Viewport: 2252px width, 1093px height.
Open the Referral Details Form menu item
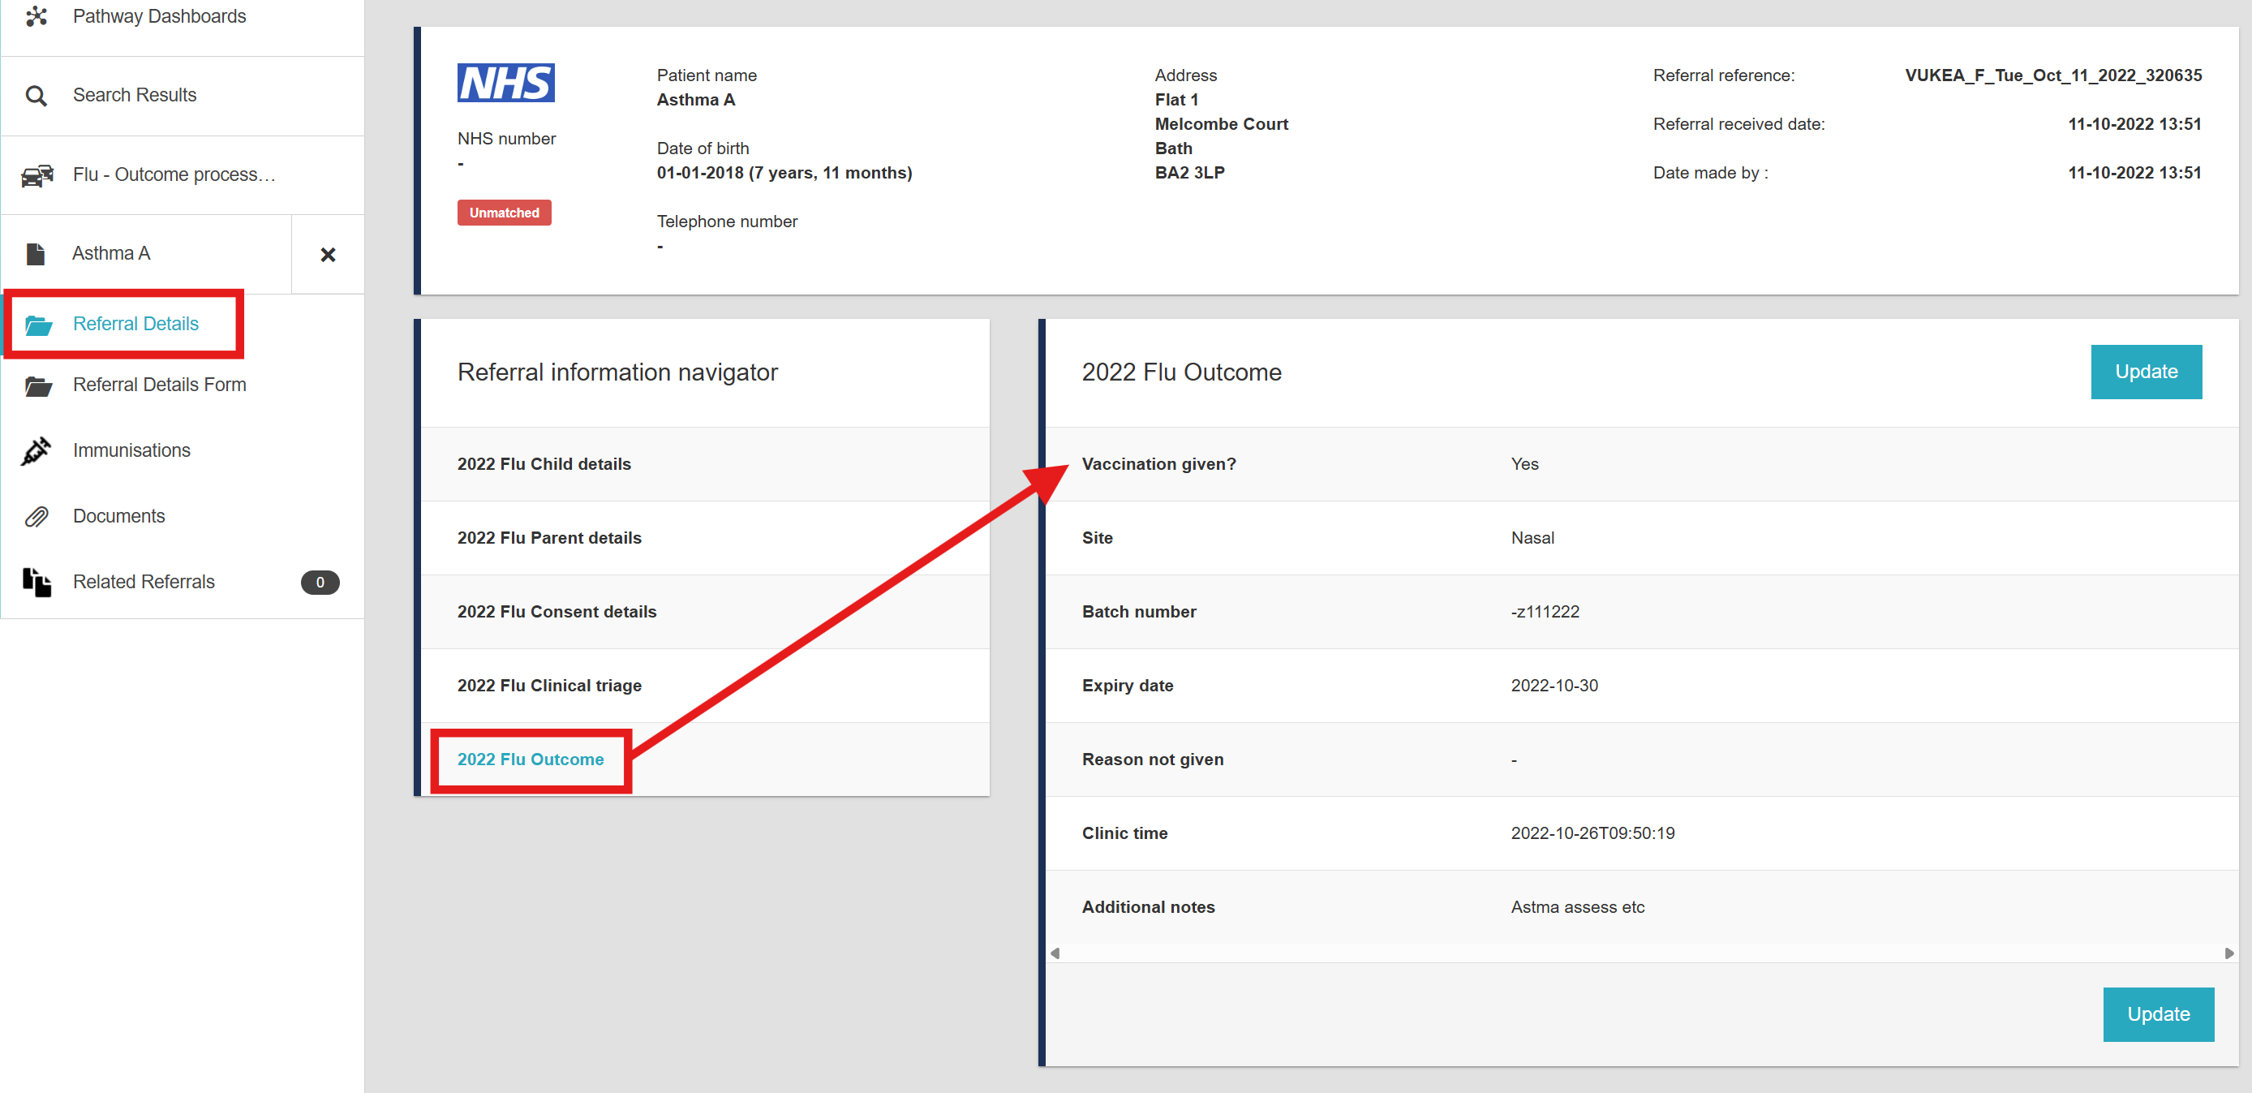click(159, 385)
